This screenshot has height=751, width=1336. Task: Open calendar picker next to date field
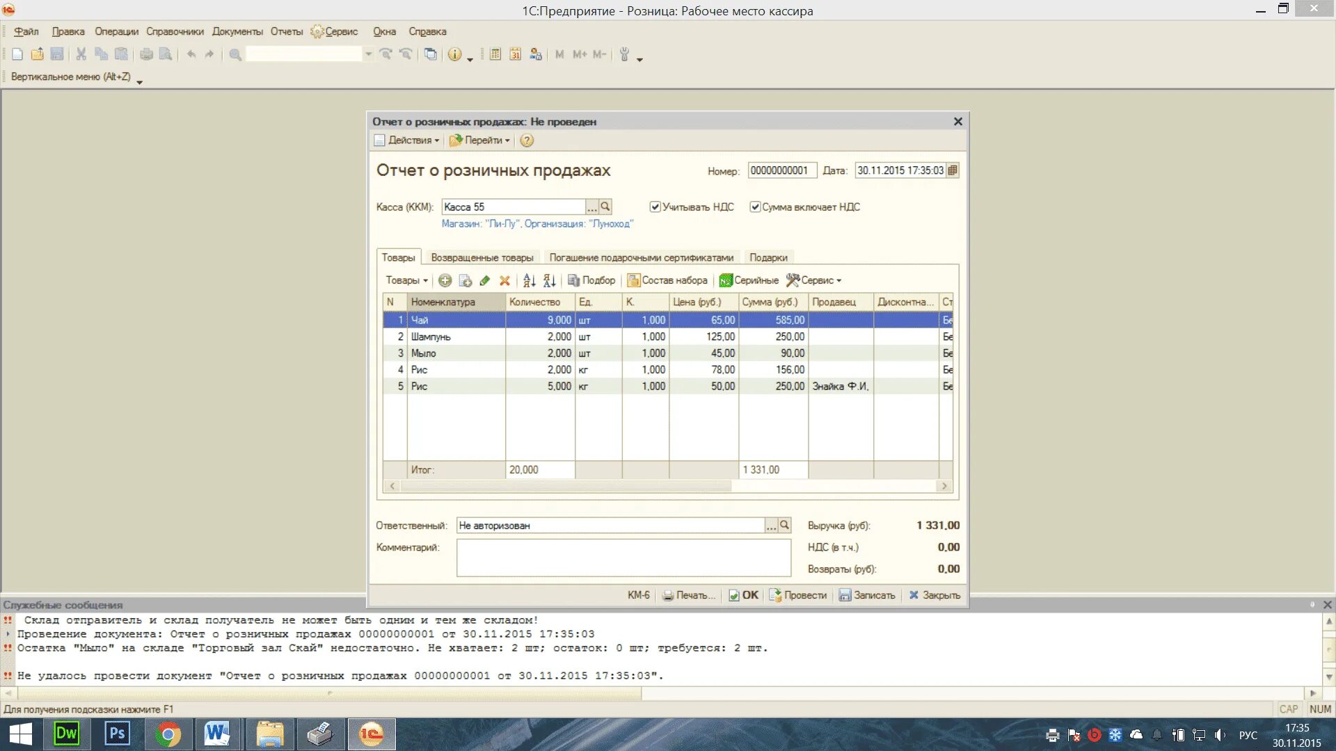[x=953, y=170]
